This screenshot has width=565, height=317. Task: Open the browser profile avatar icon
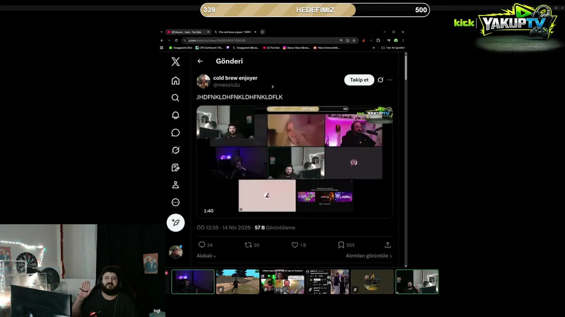click(396, 41)
